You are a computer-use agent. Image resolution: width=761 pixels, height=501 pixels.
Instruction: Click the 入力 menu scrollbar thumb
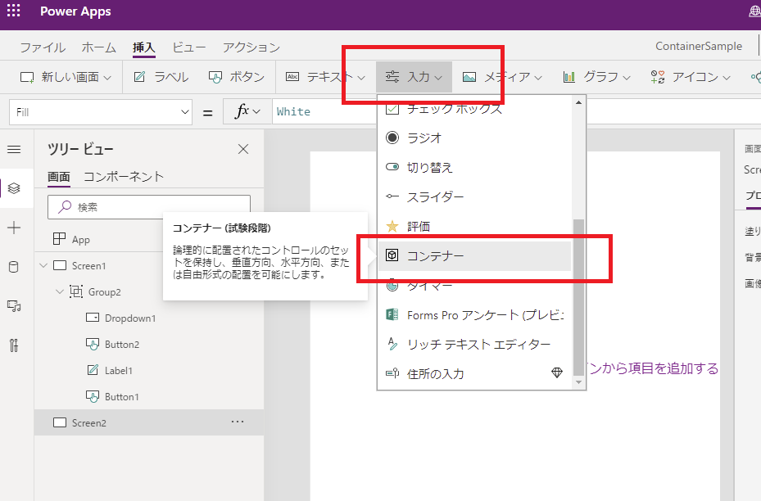[578, 297]
